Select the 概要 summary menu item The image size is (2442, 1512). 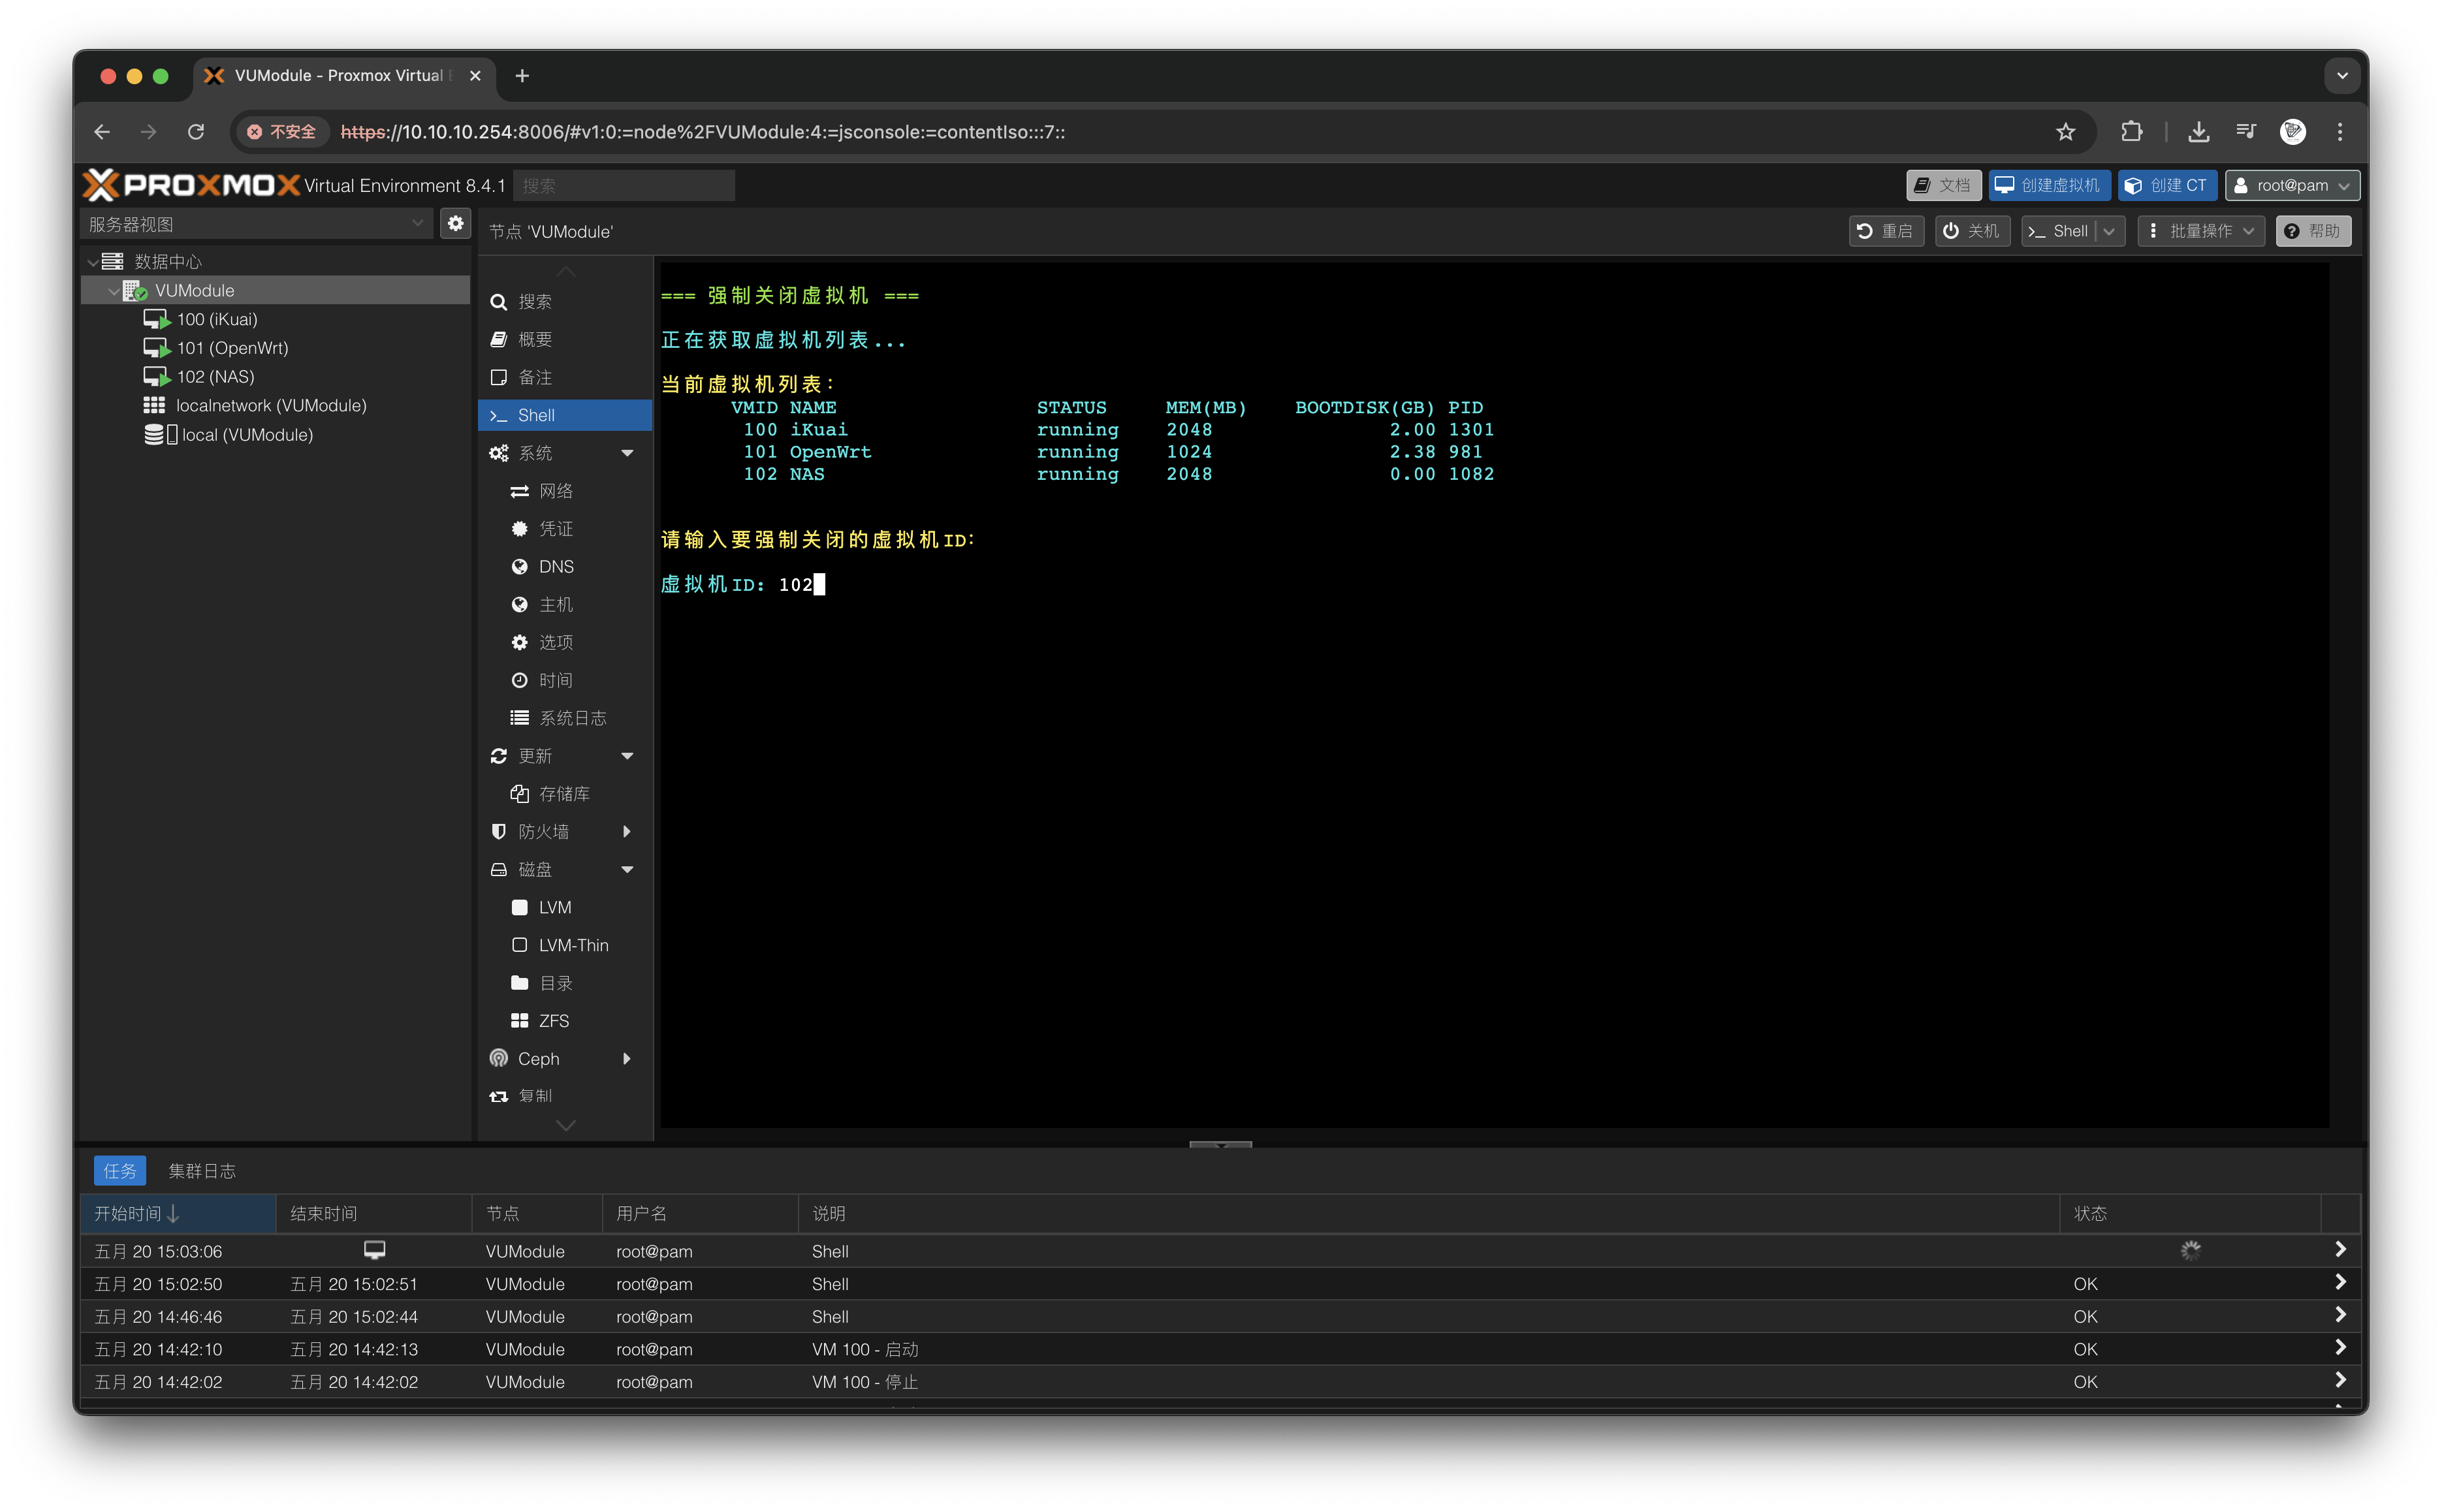point(535,340)
